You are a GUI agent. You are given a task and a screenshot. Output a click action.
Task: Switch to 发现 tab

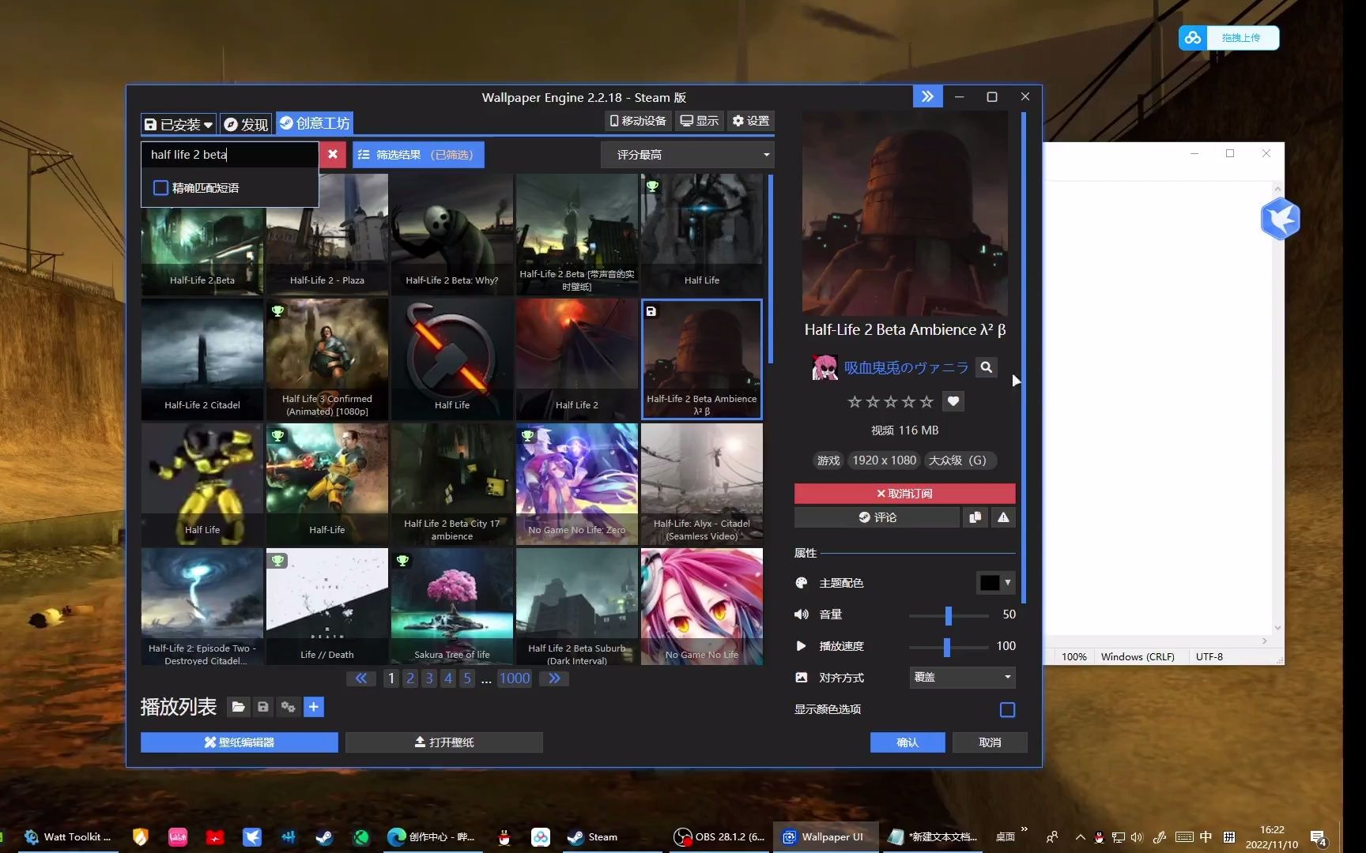246,124
